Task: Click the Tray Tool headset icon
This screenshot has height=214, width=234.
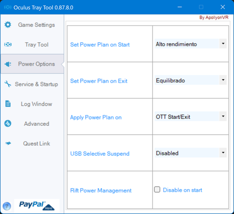Action: click(8, 45)
